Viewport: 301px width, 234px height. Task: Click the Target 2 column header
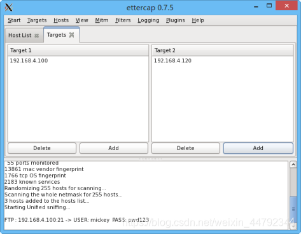pyautogui.click(x=223, y=50)
